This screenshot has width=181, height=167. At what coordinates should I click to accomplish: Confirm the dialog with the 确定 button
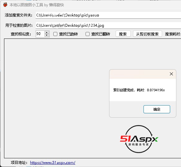(157, 109)
